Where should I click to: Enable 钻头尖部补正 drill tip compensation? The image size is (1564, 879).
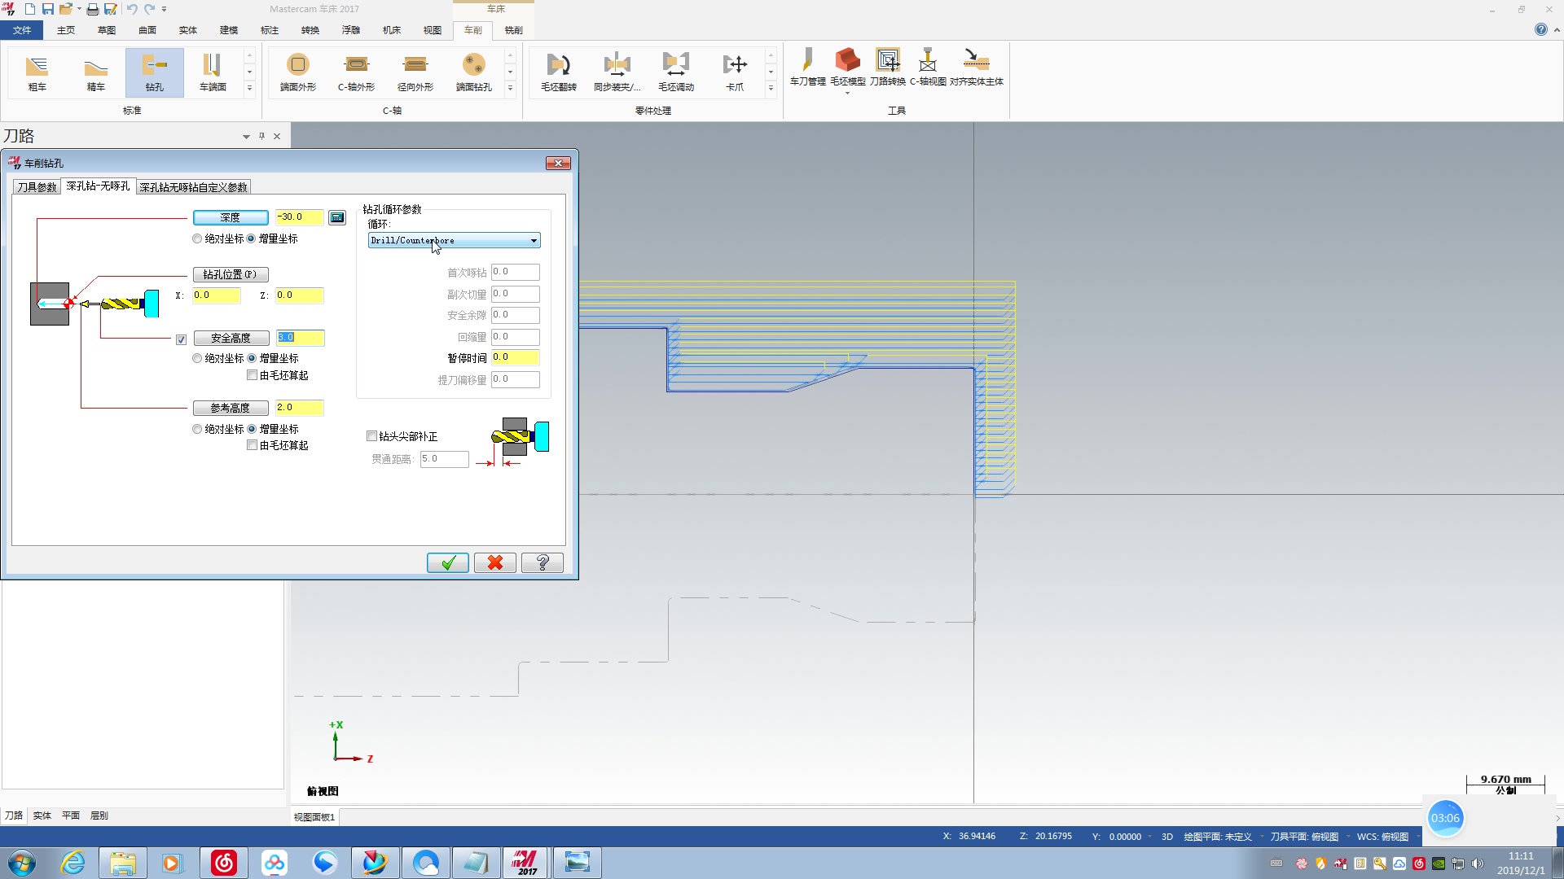(372, 436)
